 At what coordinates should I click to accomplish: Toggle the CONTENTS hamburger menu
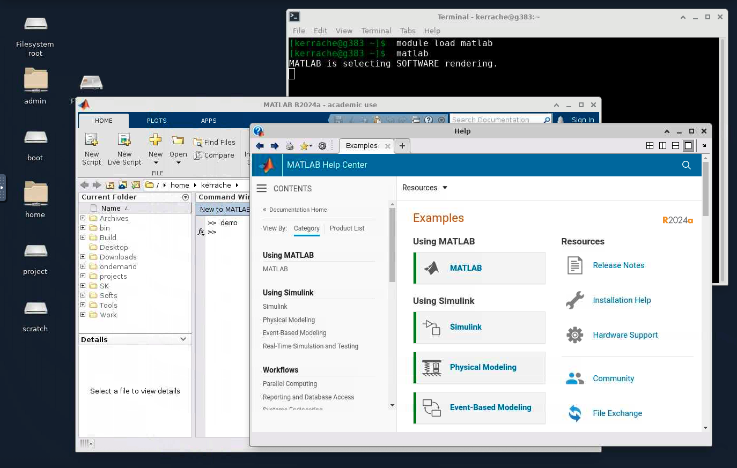(x=262, y=188)
